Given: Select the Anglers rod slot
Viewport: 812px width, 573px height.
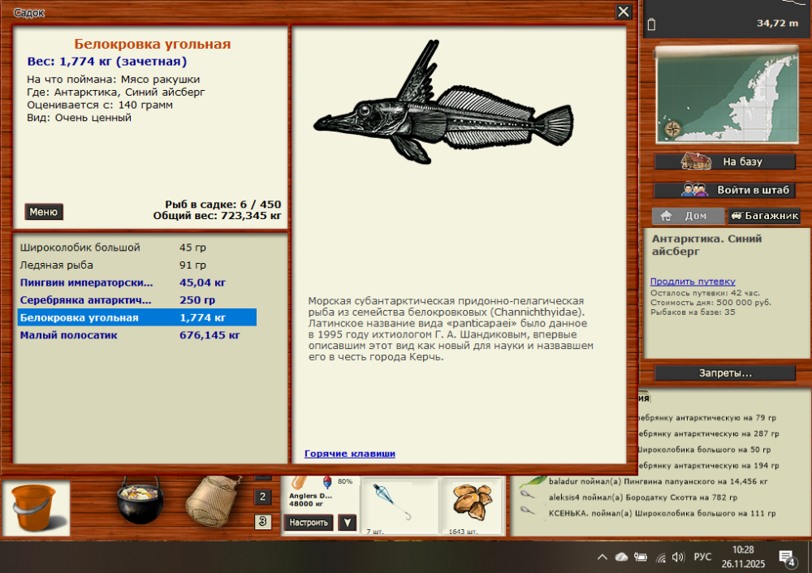Looking at the screenshot, I should [x=313, y=495].
